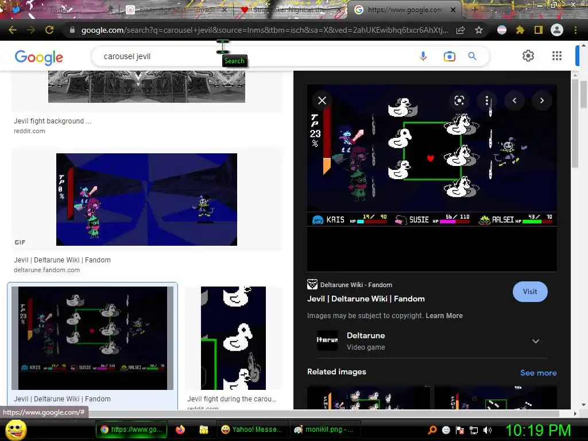Click the Deltarune Wiki Fandom favicon
This screenshot has height=441, width=588.
click(x=312, y=285)
